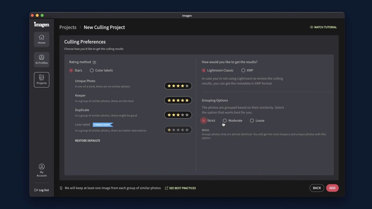Select the Moderate grouping option
The width and height of the screenshot is (372, 209).
(225, 121)
